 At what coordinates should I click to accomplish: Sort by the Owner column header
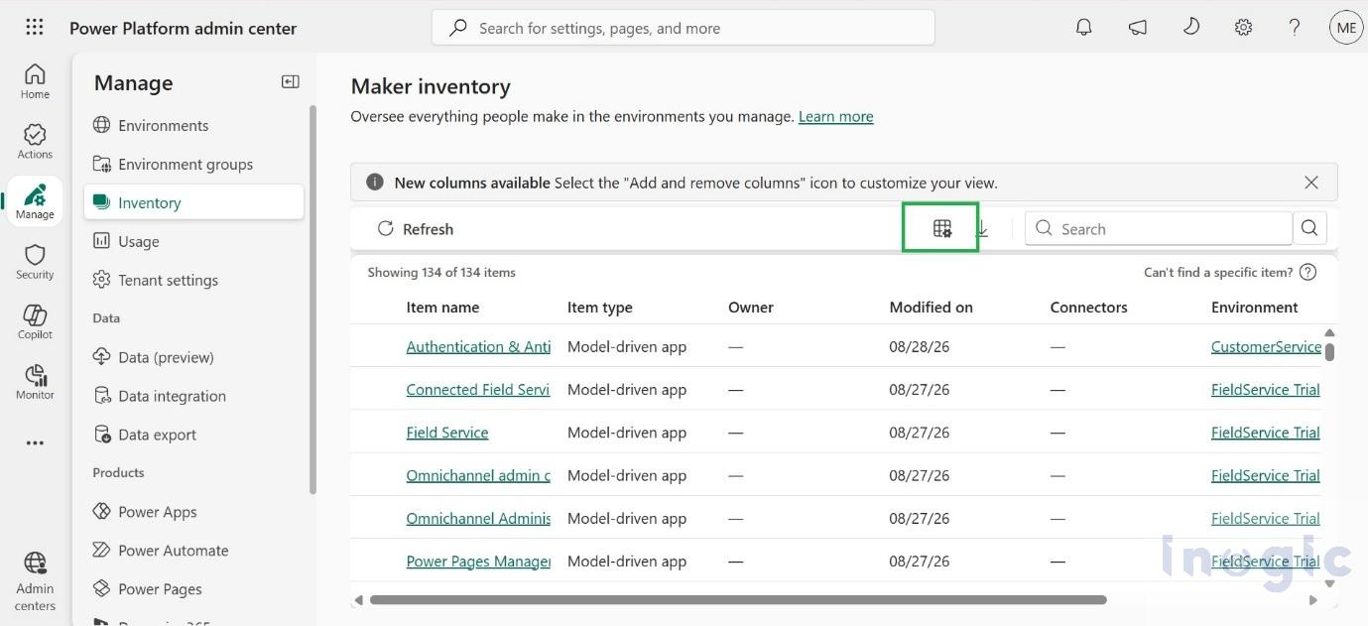tap(751, 308)
